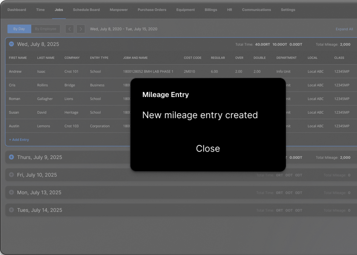This screenshot has height=255, width=357.
Task: Collapse the Wed, July 8 section
Action: (11, 44)
